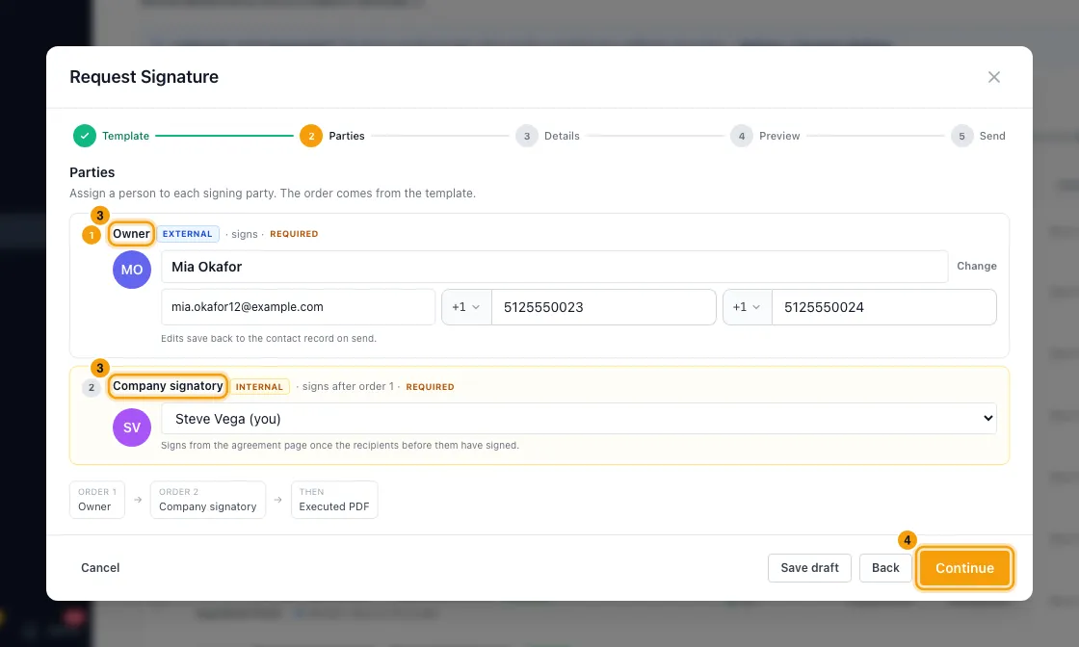Click the Save draft button
This screenshot has height=647, width=1079.
coord(809,568)
